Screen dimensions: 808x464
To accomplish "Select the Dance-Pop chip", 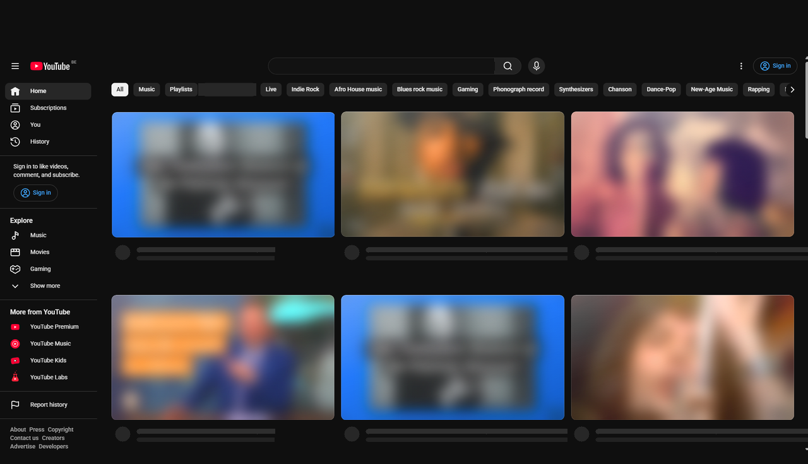I will (662, 90).
